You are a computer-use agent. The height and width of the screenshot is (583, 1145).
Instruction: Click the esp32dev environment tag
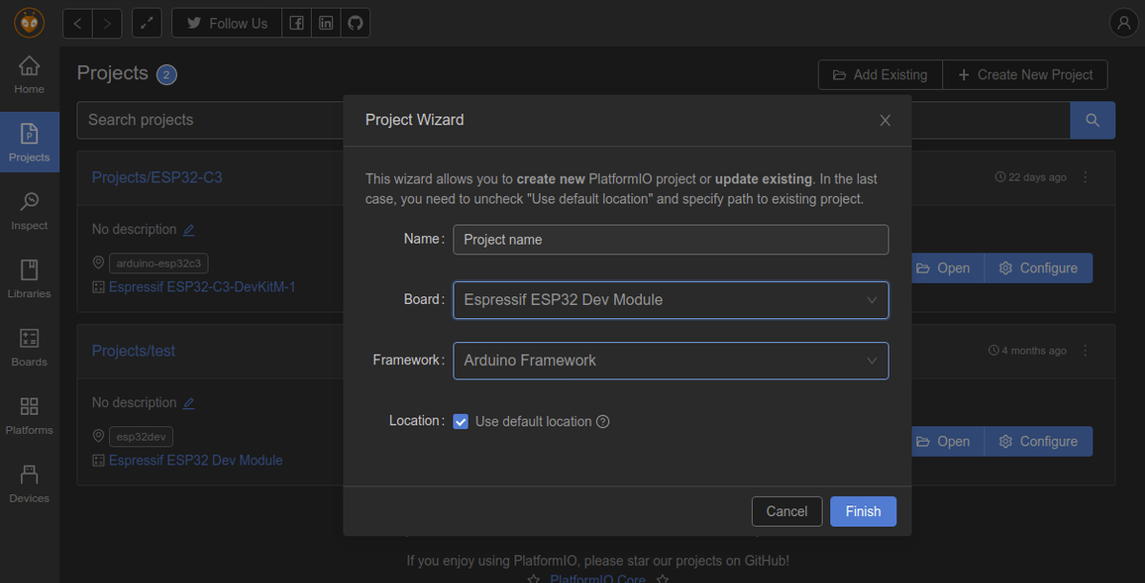pos(141,437)
